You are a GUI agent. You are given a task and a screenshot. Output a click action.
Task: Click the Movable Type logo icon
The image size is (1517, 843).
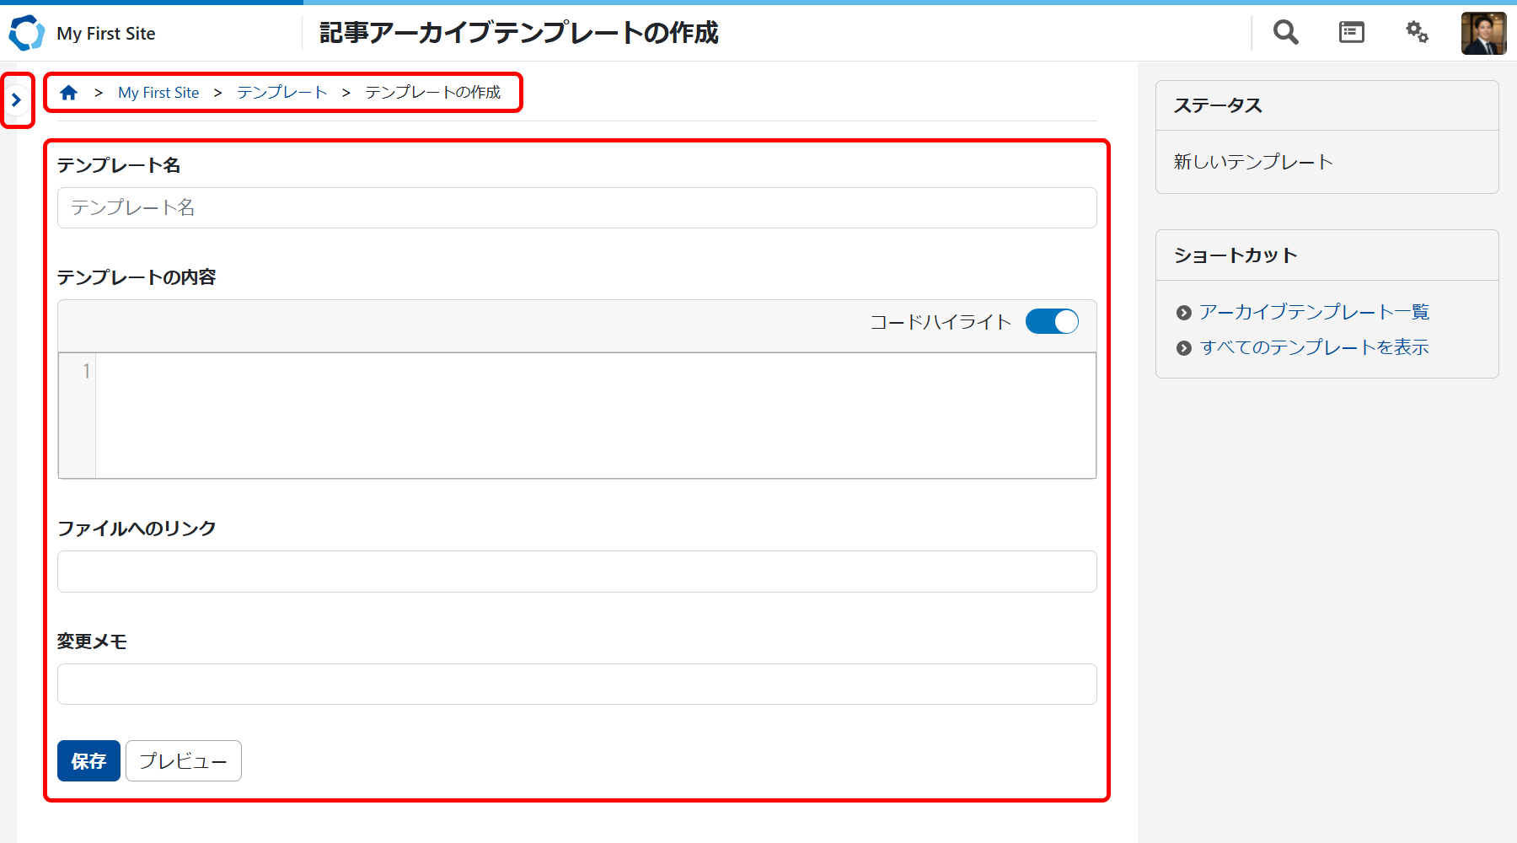coord(26,33)
